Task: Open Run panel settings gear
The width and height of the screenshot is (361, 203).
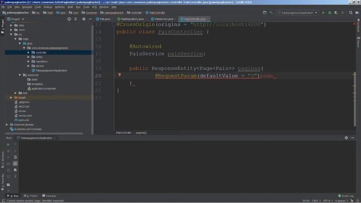Action: coord(346,138)
